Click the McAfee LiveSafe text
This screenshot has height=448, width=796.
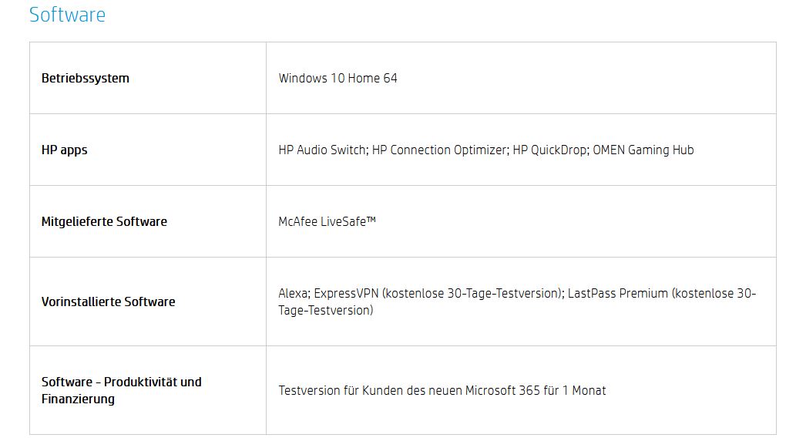(x=321, y=221)
